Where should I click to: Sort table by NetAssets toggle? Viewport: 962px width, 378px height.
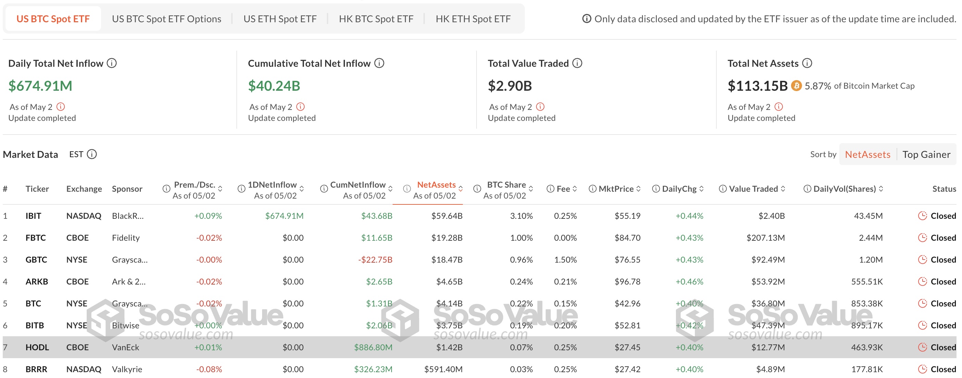[867, 154]
